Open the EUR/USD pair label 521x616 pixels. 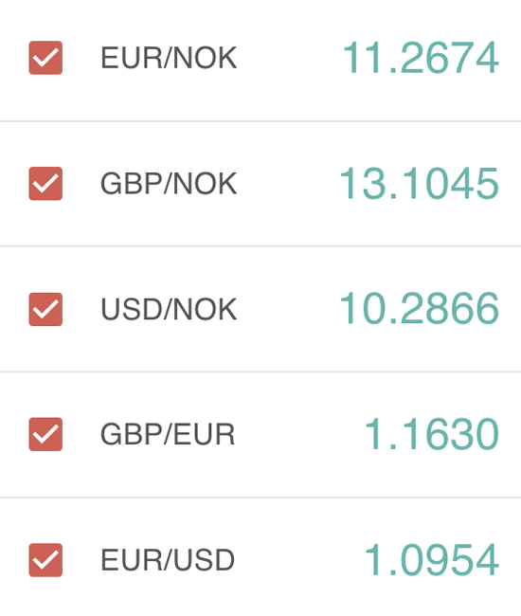tap(168, 560)
